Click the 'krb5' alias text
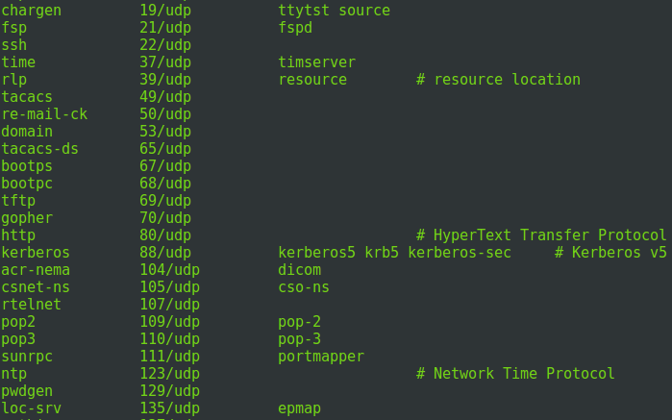Viewport: 672px width, 420px height. [x=382, y=253]
